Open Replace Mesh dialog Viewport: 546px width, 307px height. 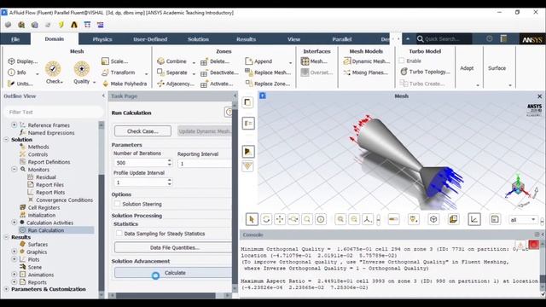pos(268,72)
